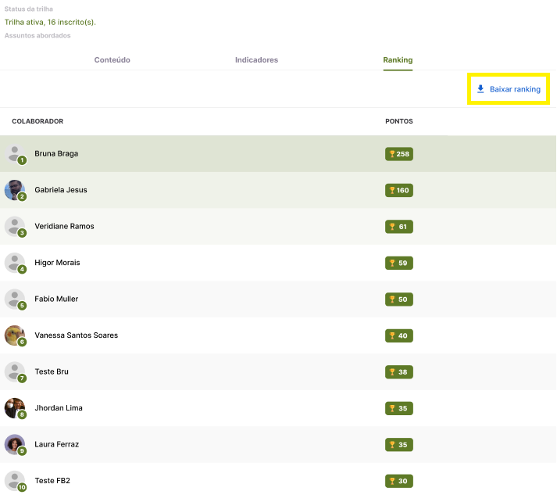The width and height of the screenshot is (557, 502).
Task: Click Fabio Muller's avatar icon
Action: [x=15, y=299]
